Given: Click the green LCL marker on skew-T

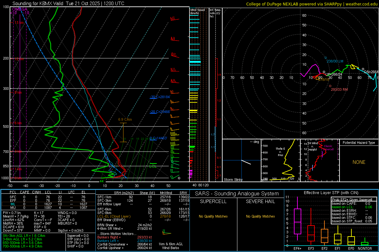Looking at the screenshot, I should point(153,166).
